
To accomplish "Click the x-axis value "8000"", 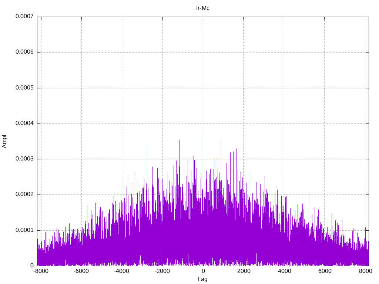I will [x=365, y=271].
